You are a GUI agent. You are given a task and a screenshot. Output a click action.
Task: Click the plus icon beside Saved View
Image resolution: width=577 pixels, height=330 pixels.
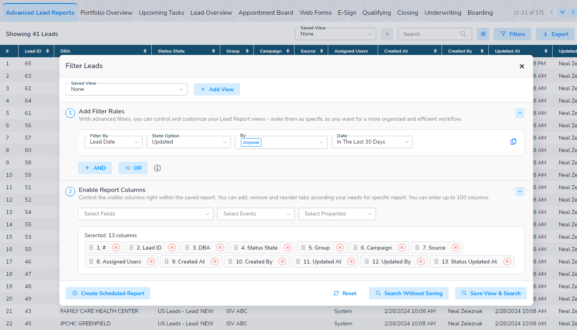(x=387, y=34)
